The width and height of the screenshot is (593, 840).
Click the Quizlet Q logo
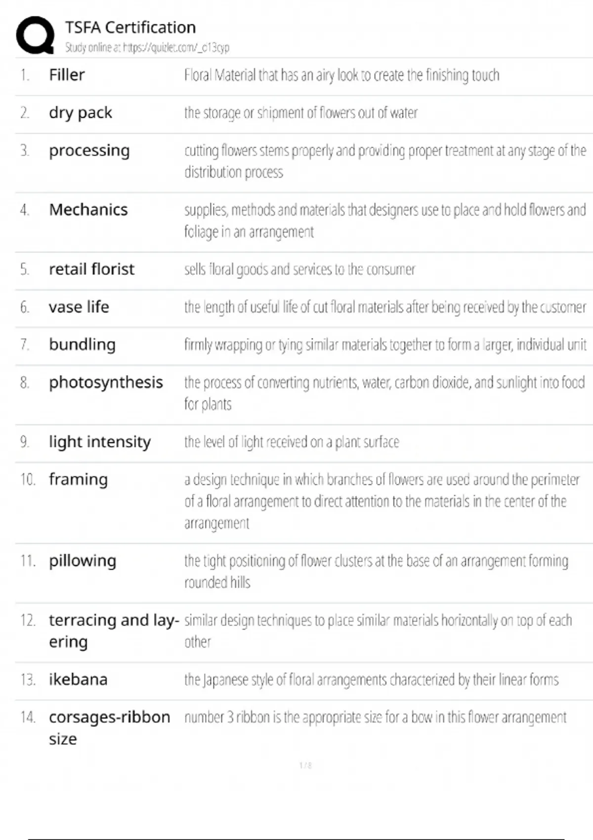pos(35,35)
